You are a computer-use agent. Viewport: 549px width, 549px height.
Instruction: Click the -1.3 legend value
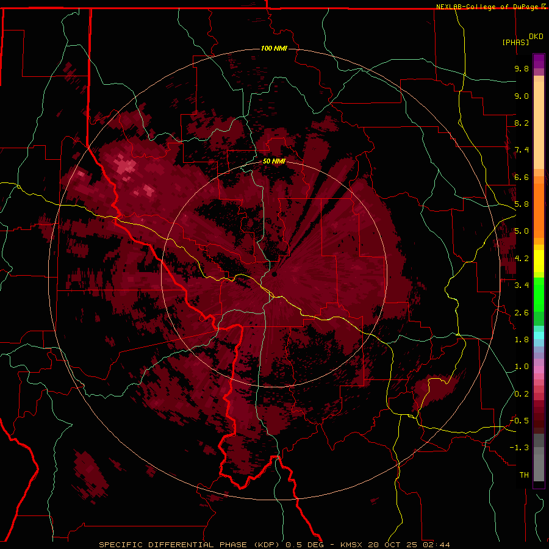point(519,448)
